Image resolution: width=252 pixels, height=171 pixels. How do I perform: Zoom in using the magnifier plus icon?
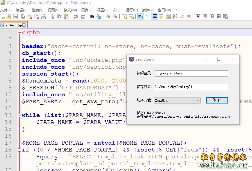[108, 16]
